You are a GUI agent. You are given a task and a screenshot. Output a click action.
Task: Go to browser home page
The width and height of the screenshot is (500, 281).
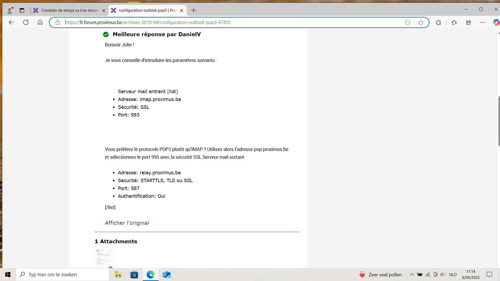(x=40, y=22)
